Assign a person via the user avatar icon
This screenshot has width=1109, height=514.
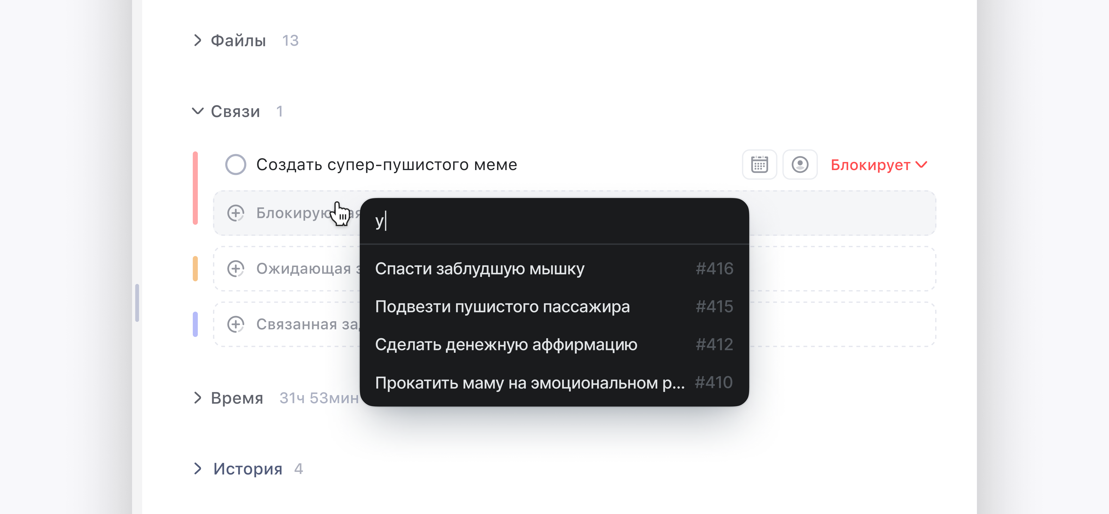click(800, 165)
